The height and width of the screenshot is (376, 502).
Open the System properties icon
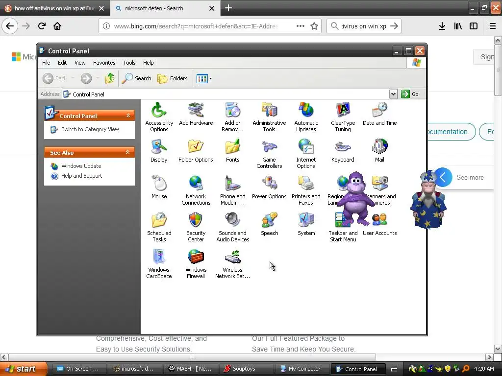(306, 224)
